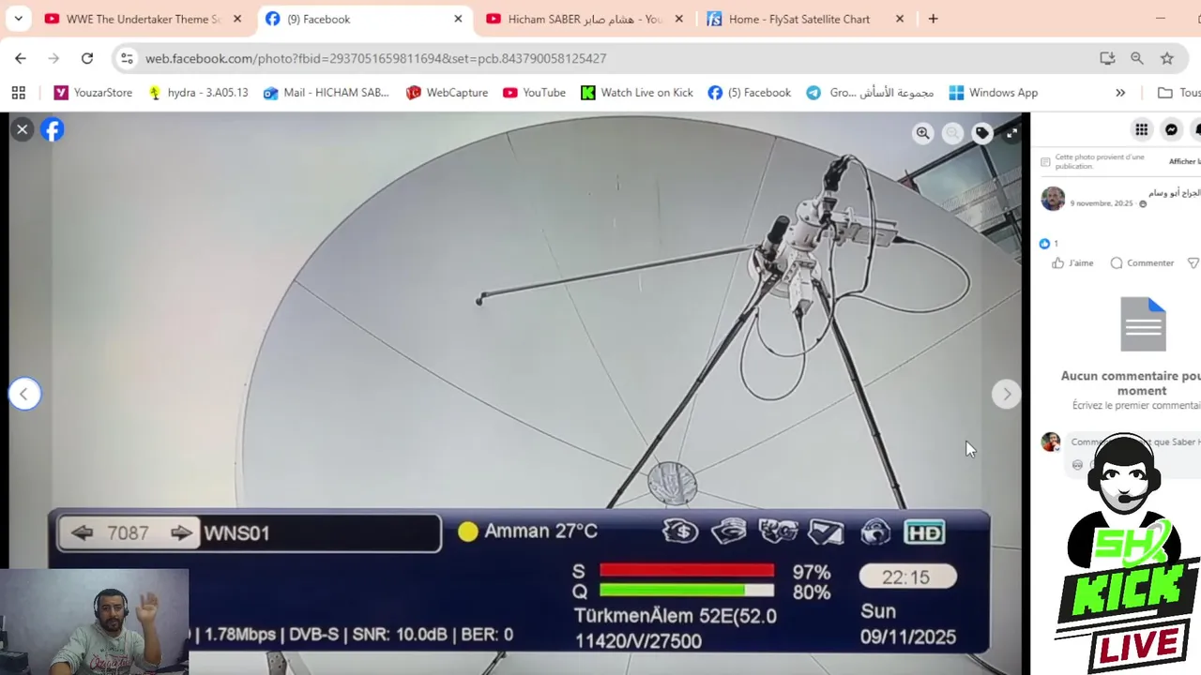Image resolution: width=1201 pixels, height=675 pixels.
Task: Click the J'aime like button
Action: click(x=1073, y=263)
